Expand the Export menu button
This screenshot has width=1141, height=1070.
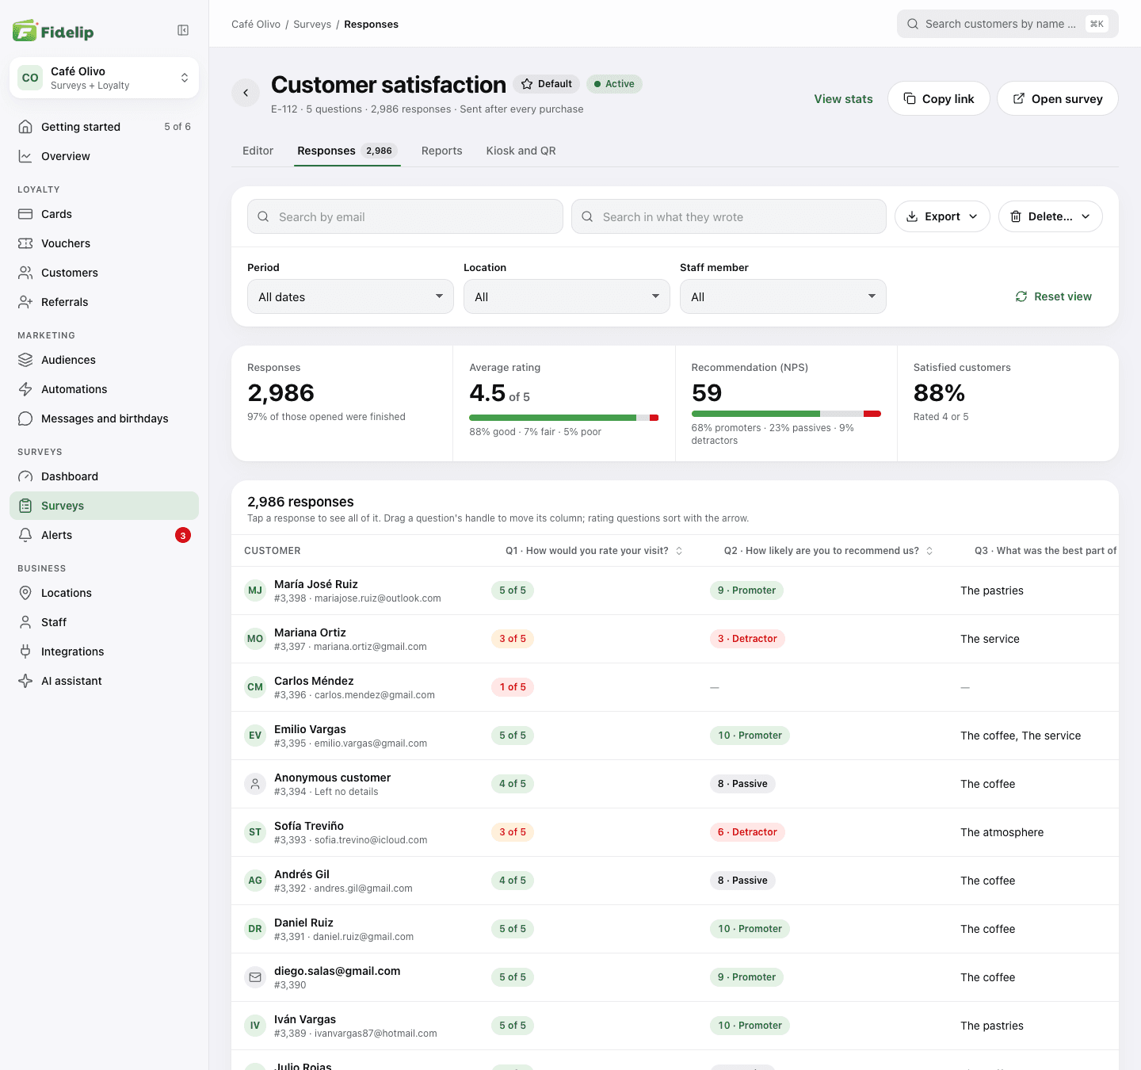pyautogui.click(x=942, y=216)
